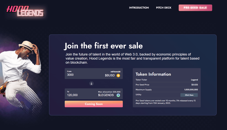Click the Max allocation 320,000 label

coord(109,92)
